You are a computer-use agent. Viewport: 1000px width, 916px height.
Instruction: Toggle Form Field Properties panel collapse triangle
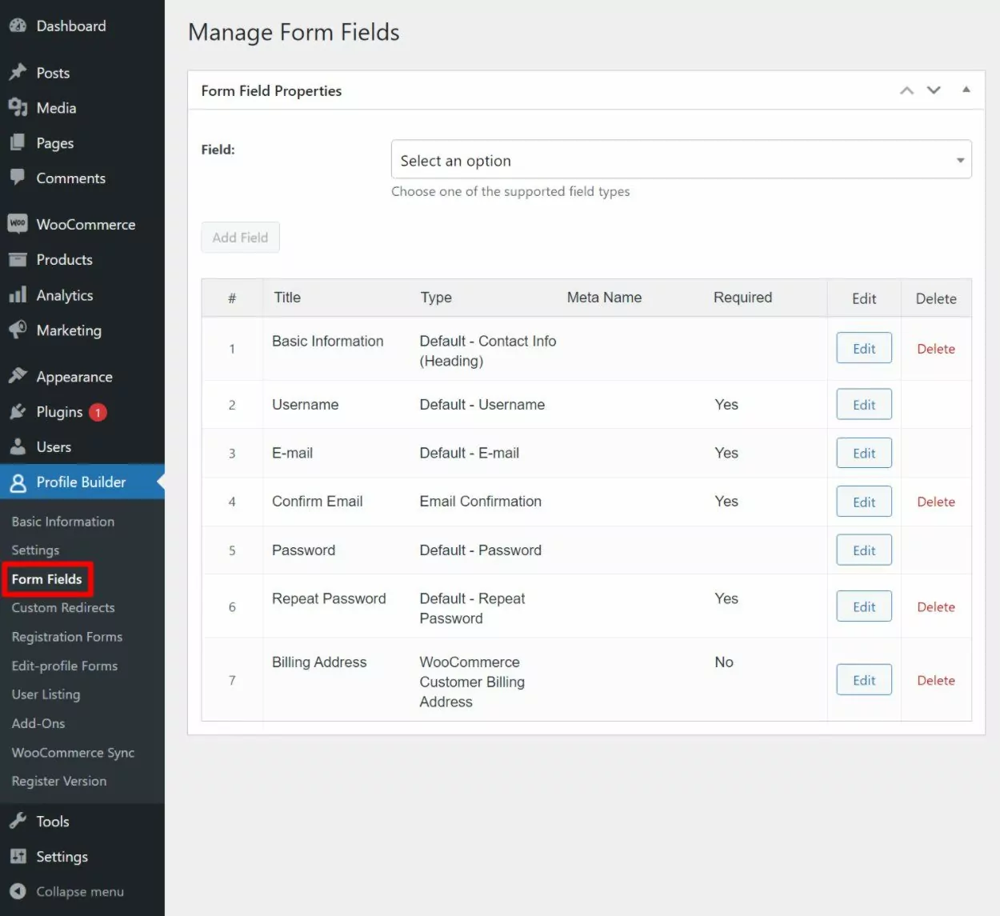[966, 90]
